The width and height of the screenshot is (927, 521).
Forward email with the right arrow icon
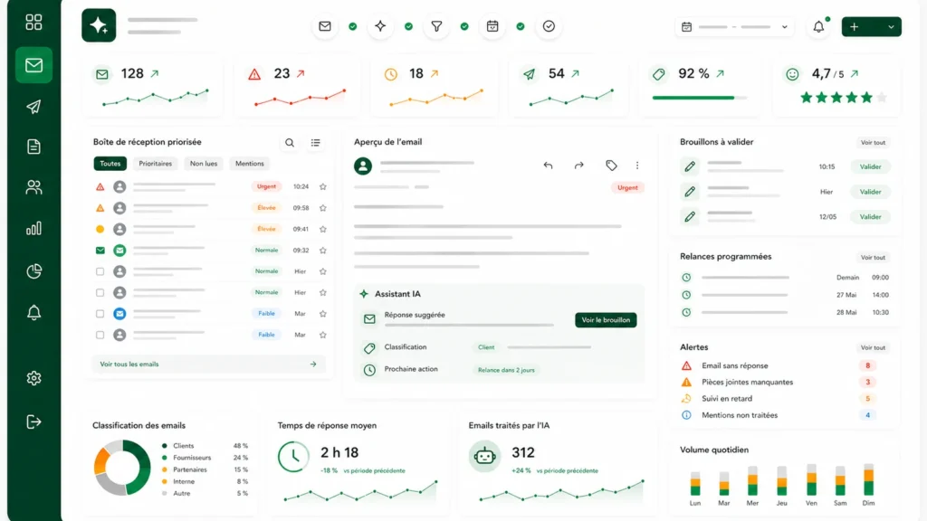pos(578,166)
